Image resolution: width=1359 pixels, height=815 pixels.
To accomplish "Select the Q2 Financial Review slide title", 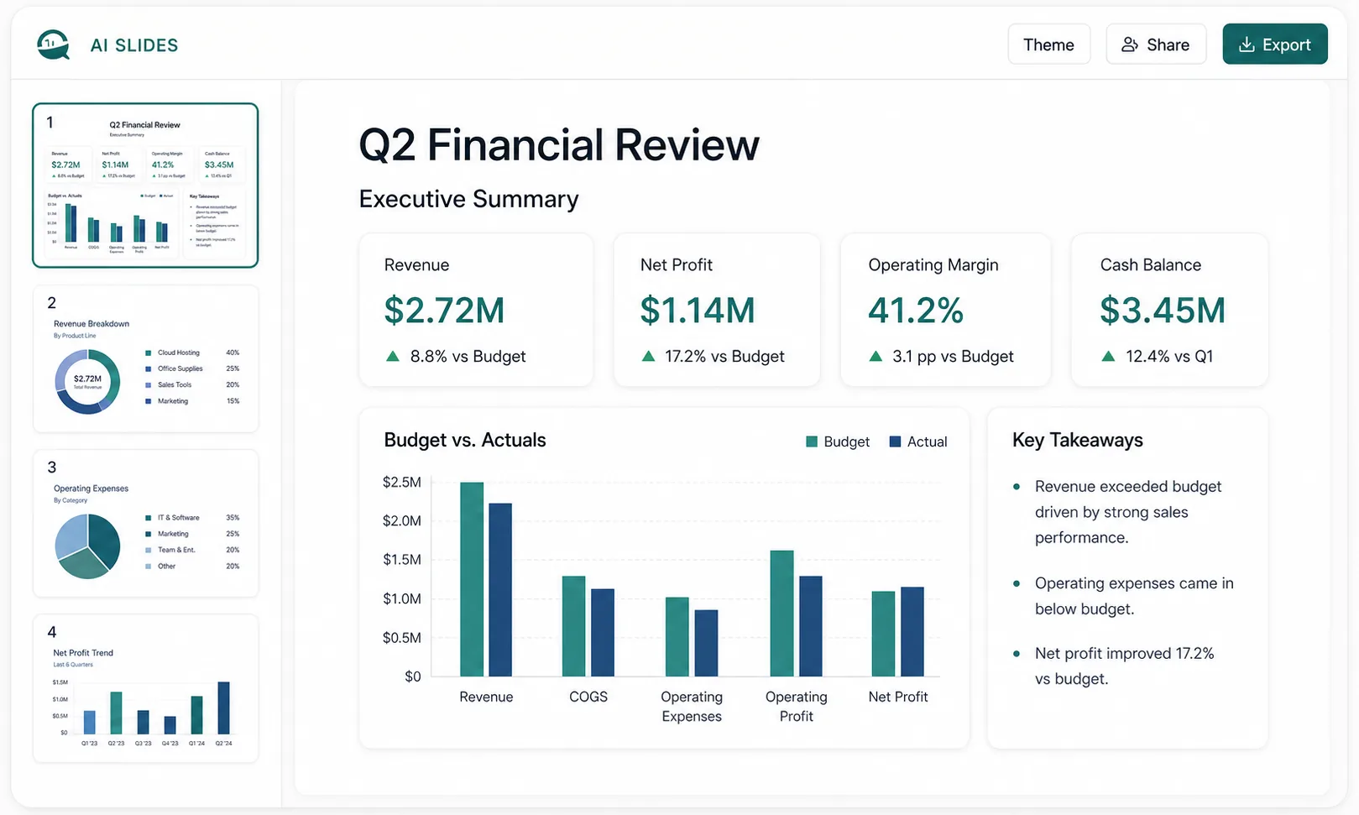I will coord(559,144).
